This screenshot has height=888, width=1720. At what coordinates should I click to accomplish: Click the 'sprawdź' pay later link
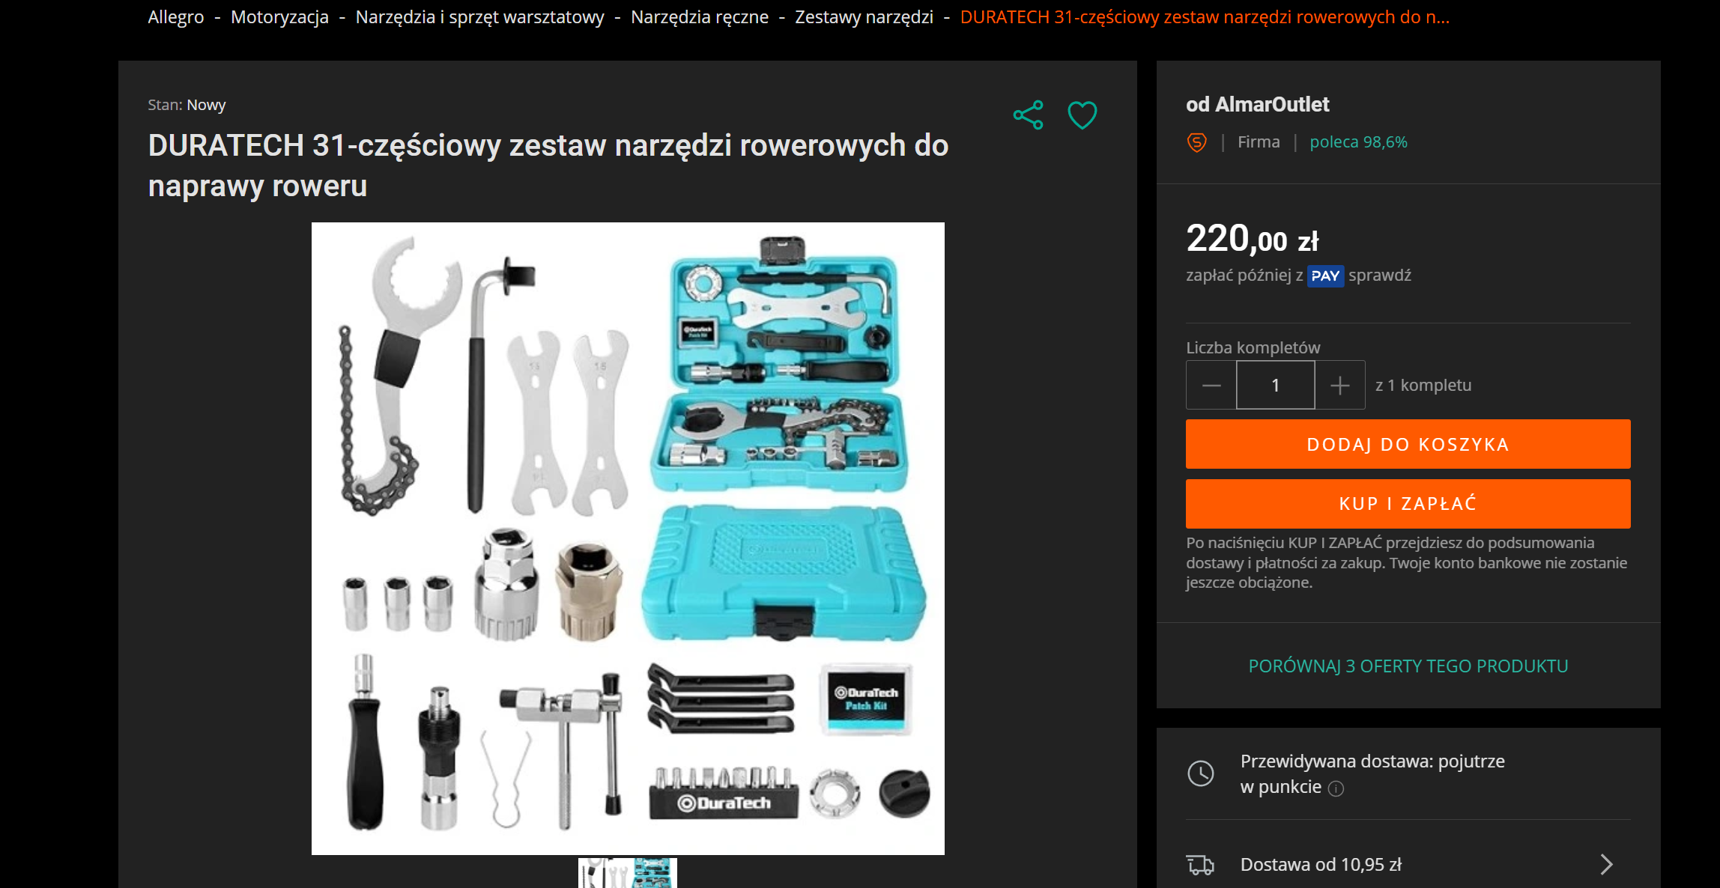(x=1380, y=276)
